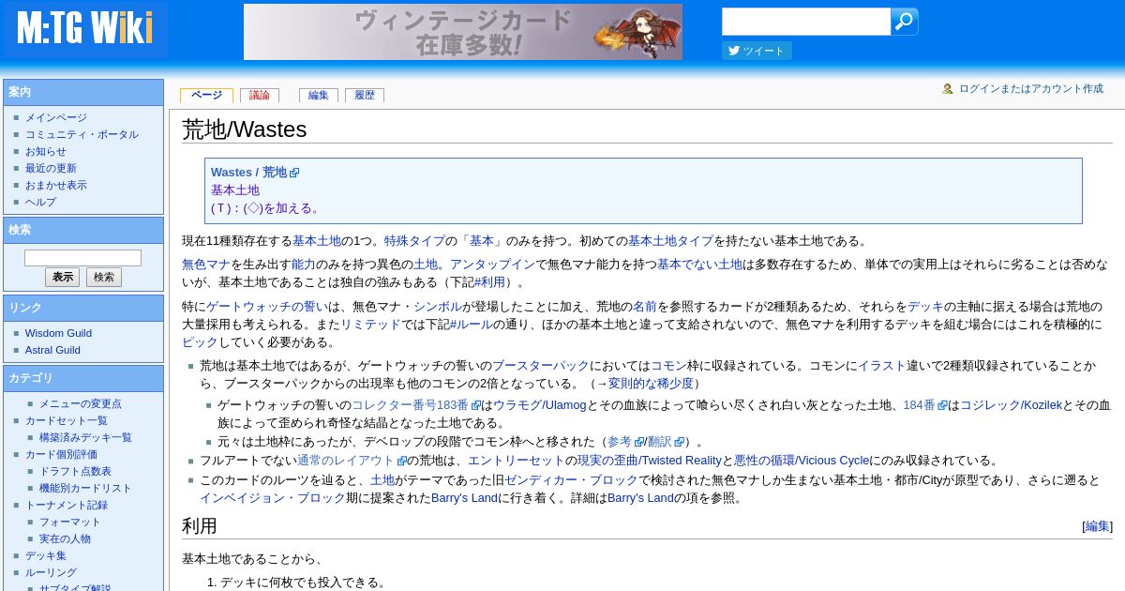Click コジレック/Kozilek link
Viewport: 1125px width, 591px height.
click(x=1011, y=405)
